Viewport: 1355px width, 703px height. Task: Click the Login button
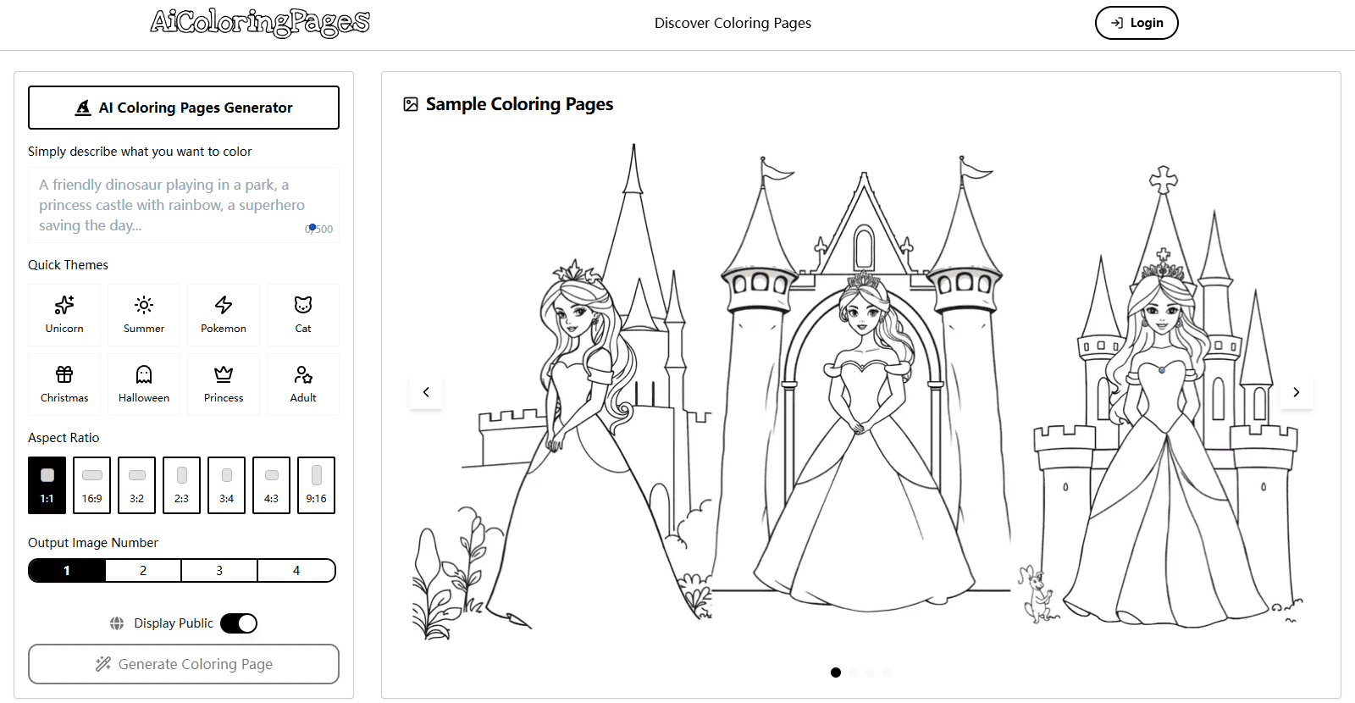tap(1137, 23)
